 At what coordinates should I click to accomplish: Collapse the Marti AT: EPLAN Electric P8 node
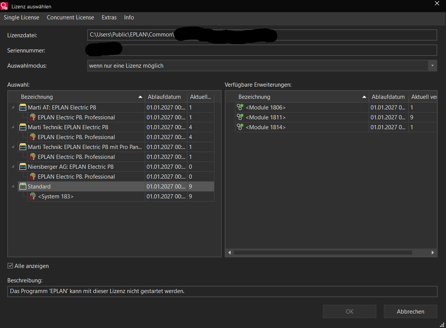pos(13,107)
